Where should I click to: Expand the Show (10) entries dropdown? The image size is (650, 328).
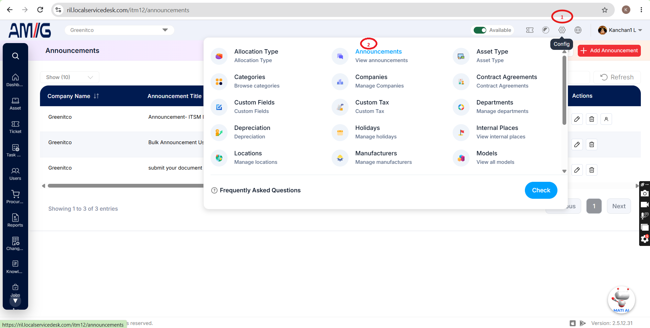pos(70,77)
